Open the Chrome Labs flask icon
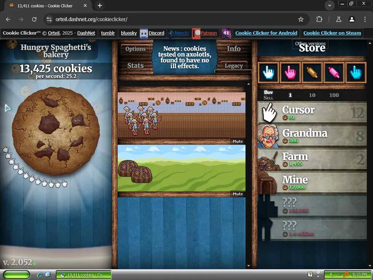 pos(338,19)
